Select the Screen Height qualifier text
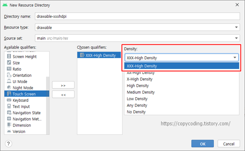245x151 pixels. point(24,57)
